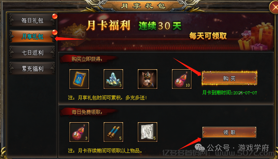The height and width of the screenshot is (159, 278).
Task: Click the red notification dot on 每日礼包
Action: click(x=55, y=16)
